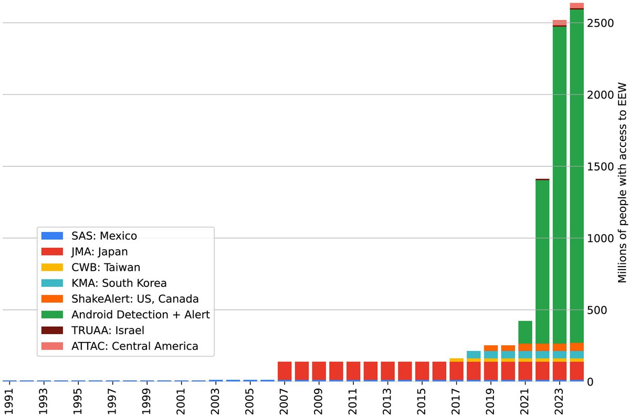
Task: Click the blue SAS: Mexico legend swatch
Action: point(52,236)
